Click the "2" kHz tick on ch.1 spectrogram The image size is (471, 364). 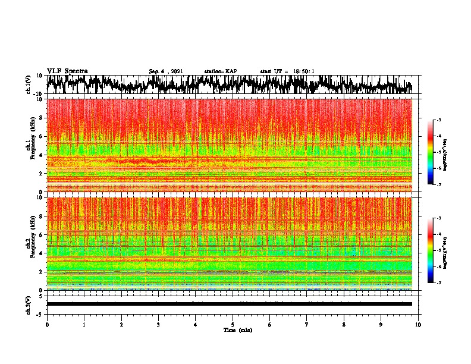click(41, 174)
